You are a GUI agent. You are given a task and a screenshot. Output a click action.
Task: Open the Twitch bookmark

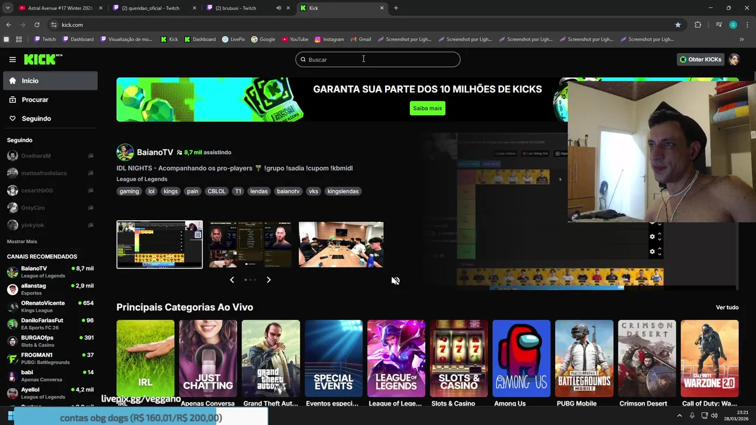(45, 40)
